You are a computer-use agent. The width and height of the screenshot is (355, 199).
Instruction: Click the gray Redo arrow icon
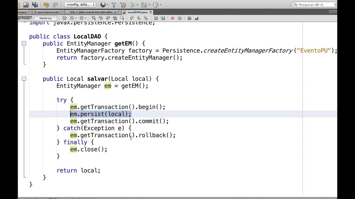(x=55, y=4)
